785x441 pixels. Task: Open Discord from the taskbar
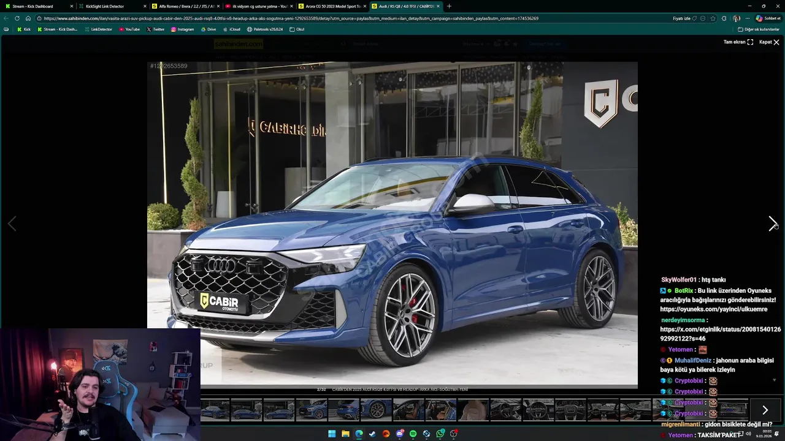[399, 434]
